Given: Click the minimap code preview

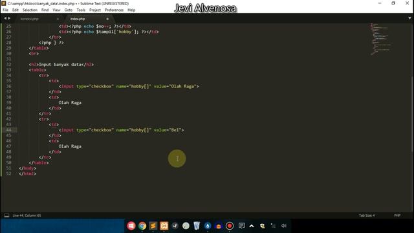Looking at the screenshot, I should tap(380, 39).
